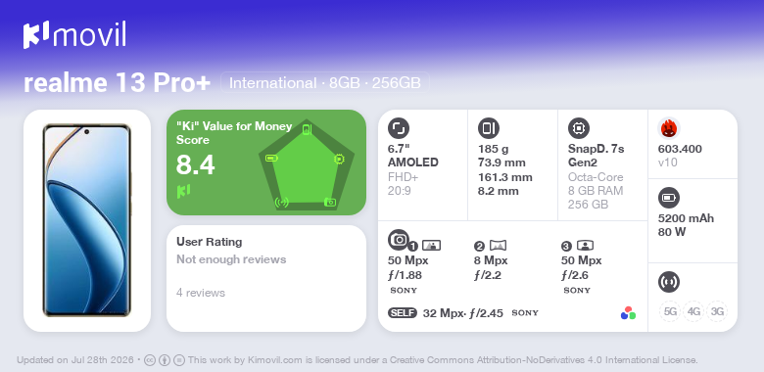Click the SELF selfie camera badge
This screenshot has height=372, width=764.
tap(403, 313)
